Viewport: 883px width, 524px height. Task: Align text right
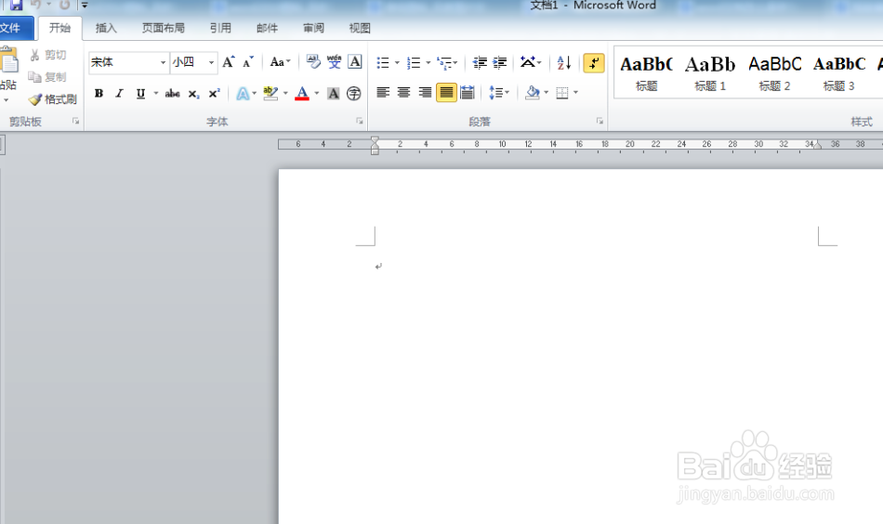coord(425,92)
